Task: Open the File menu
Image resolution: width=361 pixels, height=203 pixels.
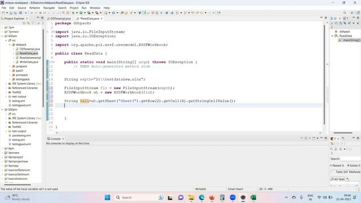Action: pos(4,8)
